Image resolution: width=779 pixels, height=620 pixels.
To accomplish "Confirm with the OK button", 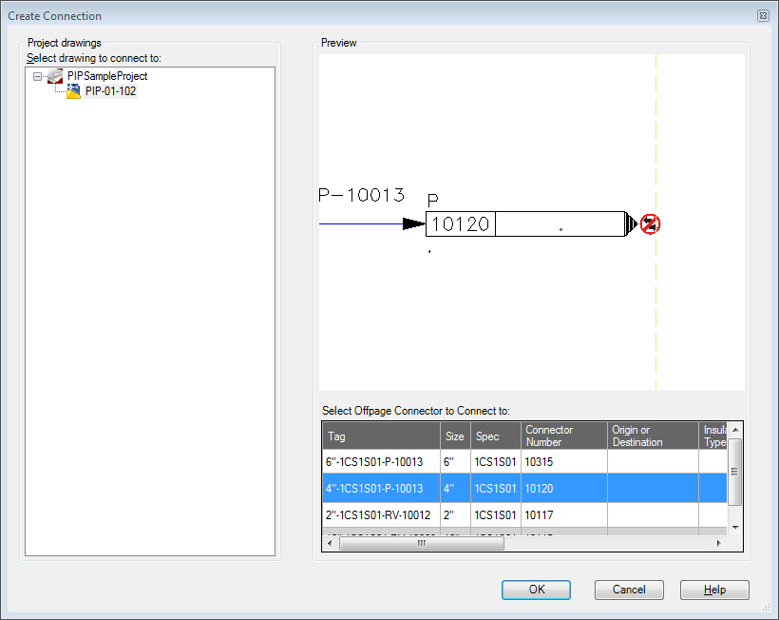I will [536, 590].
